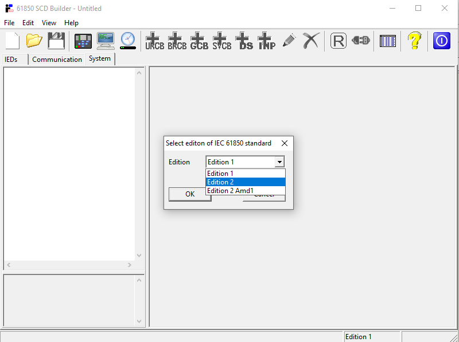Screen dimensions: 459x342
Task: Click the blue power symbol icon
Action: [x=441, y=41]
